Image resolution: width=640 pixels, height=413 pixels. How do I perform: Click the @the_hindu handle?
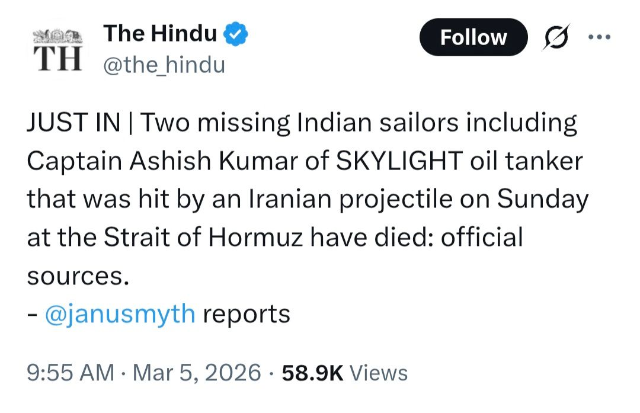tap(164, 64)
